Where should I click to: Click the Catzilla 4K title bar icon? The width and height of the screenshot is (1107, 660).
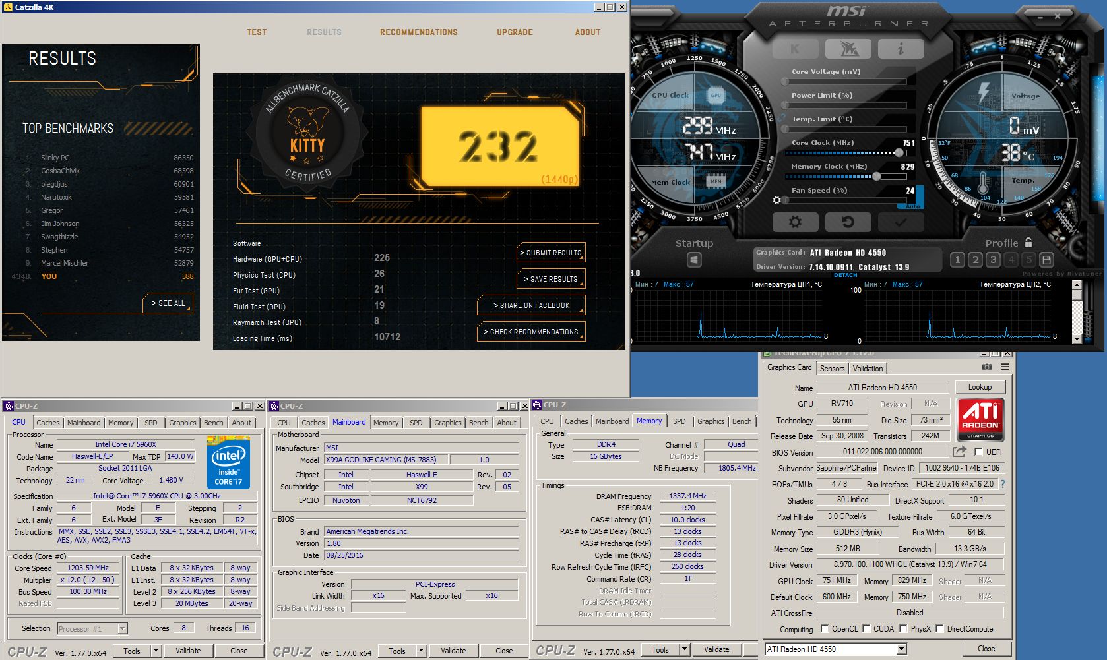coord(8,7)
